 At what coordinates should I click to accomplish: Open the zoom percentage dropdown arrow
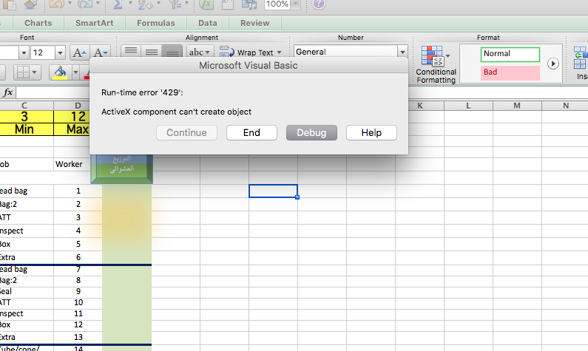coord(296,4)
